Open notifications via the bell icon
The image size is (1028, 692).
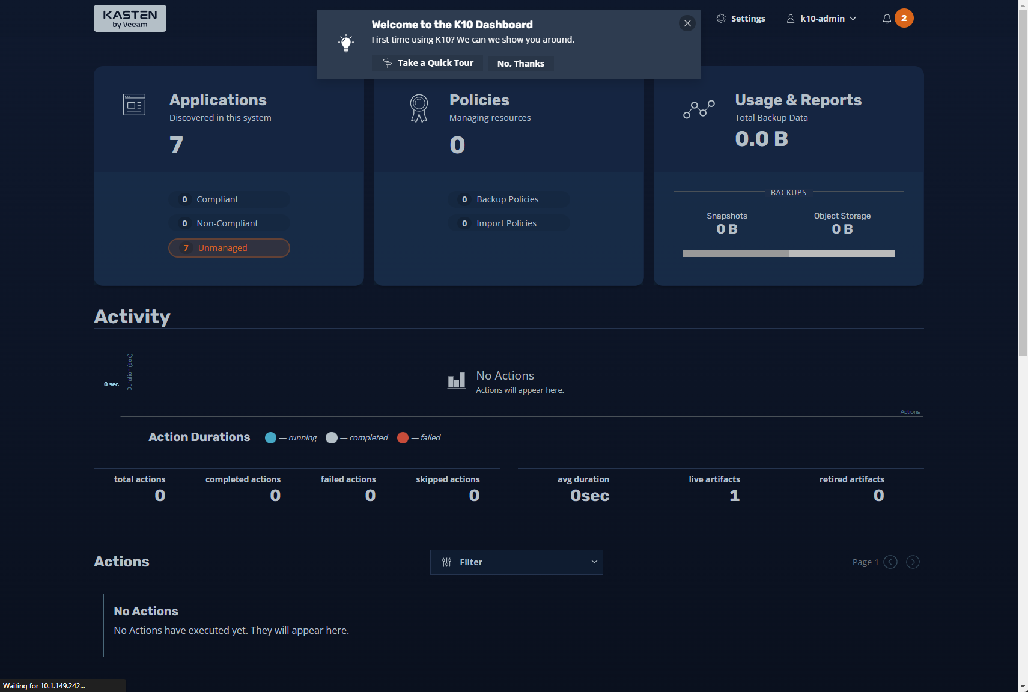[886, 19]
